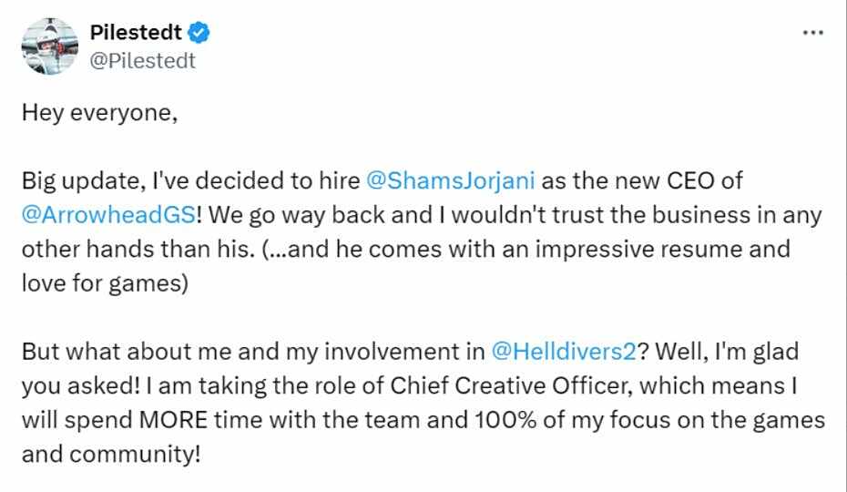Viewport: 847px width, 492px height.
Task: Click the 'Hey everyone,' greeting line
Action: [99, 113]
